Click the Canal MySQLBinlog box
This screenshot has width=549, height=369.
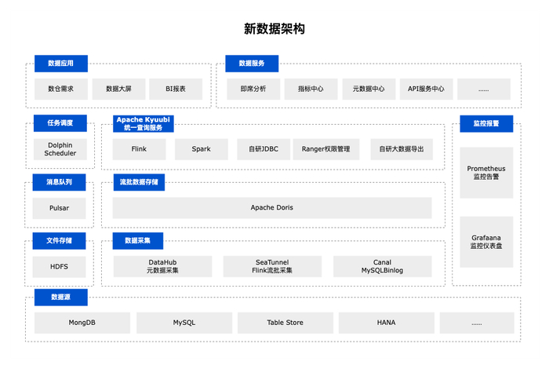[x=383, y=266]
